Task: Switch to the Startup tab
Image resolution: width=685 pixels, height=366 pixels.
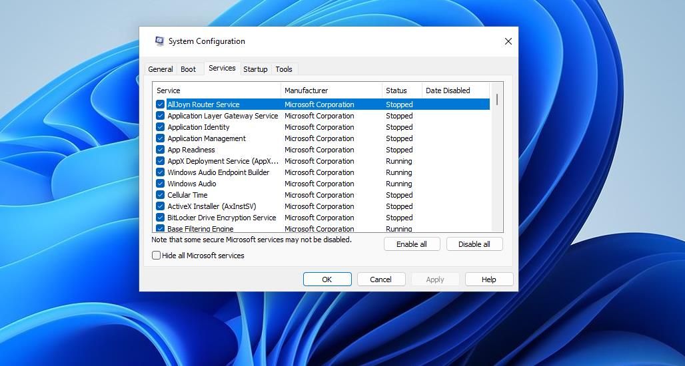Action: [255, 69]
